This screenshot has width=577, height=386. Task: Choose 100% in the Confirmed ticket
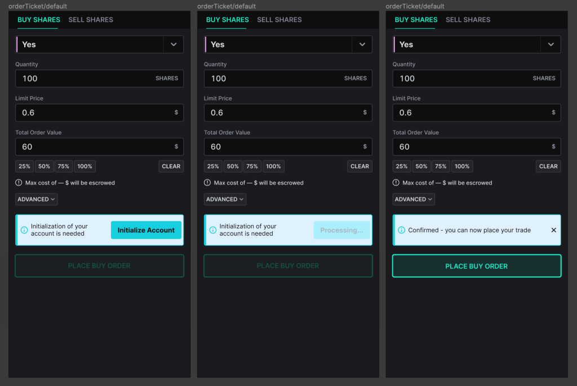pyautogui.click(x=462, y=166)
